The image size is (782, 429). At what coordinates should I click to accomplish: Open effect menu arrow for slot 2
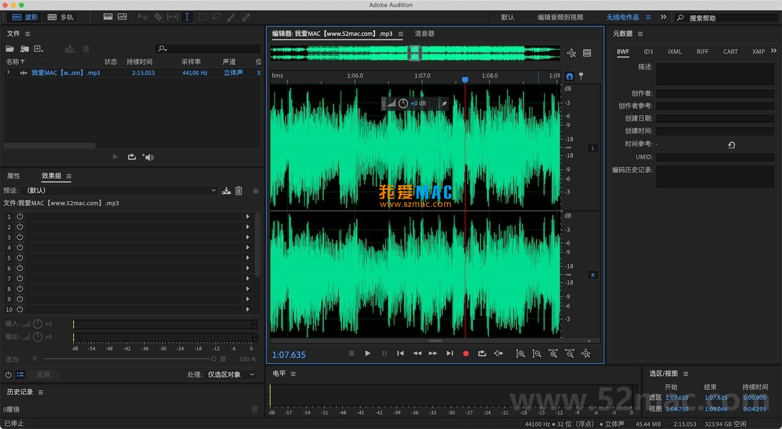(248, 226)
